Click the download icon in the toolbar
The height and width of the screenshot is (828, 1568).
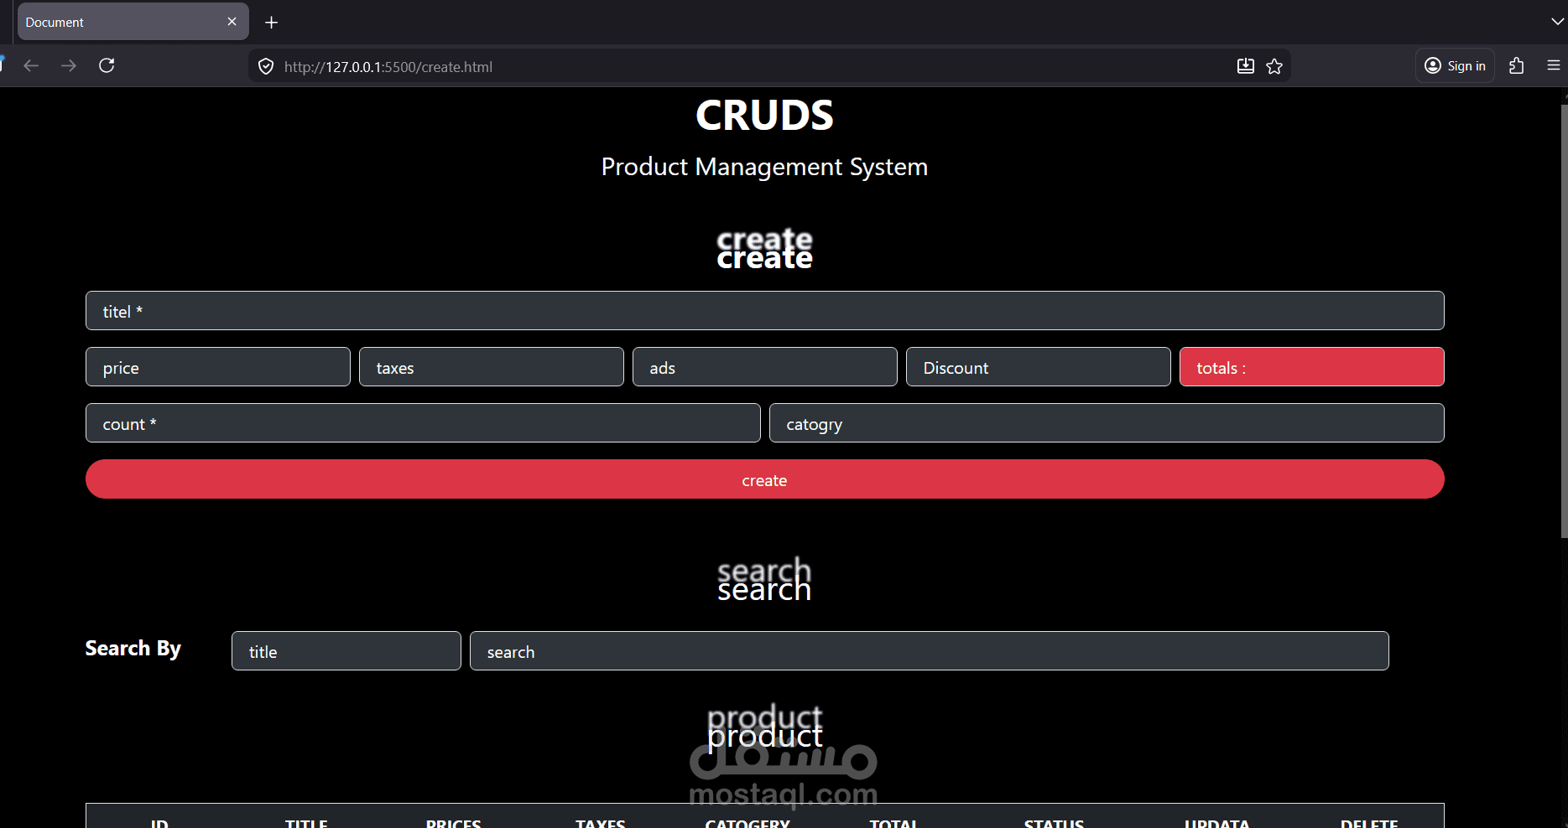pyautogui.click(x=1245, y=65)
